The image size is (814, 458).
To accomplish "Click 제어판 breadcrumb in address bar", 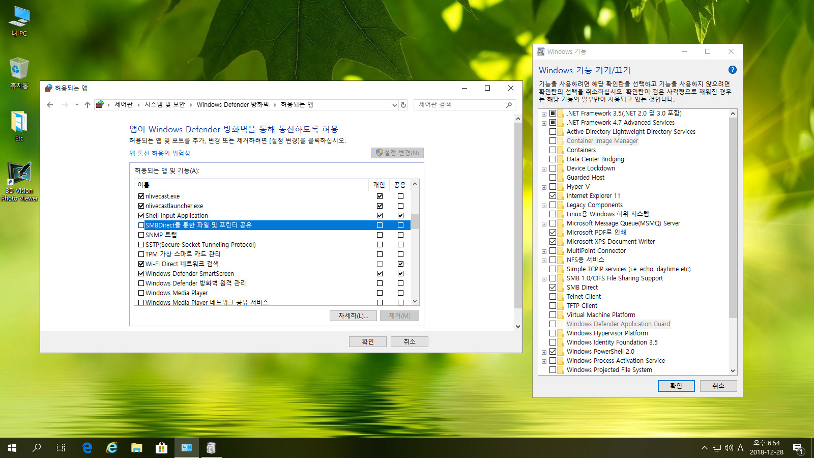I will click(123, 104).
